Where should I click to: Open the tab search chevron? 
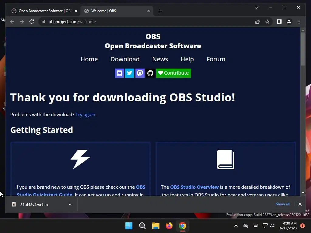256,8
